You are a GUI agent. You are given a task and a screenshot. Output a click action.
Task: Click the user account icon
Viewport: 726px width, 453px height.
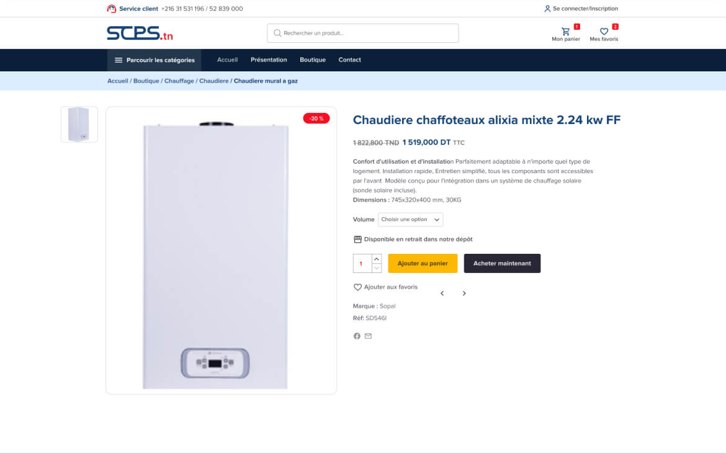coord(547,8)
